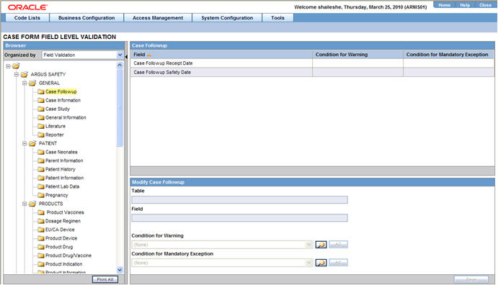Click the lookup icon for Mandatory Exception
Image resolution: width=498 pixels, height=285 pixels.
tap(321, 263)
